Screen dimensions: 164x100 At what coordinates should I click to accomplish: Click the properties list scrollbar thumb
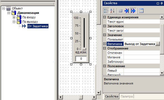[x=162, y=39]
